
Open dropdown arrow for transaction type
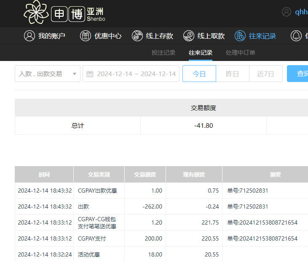(75, 74)
